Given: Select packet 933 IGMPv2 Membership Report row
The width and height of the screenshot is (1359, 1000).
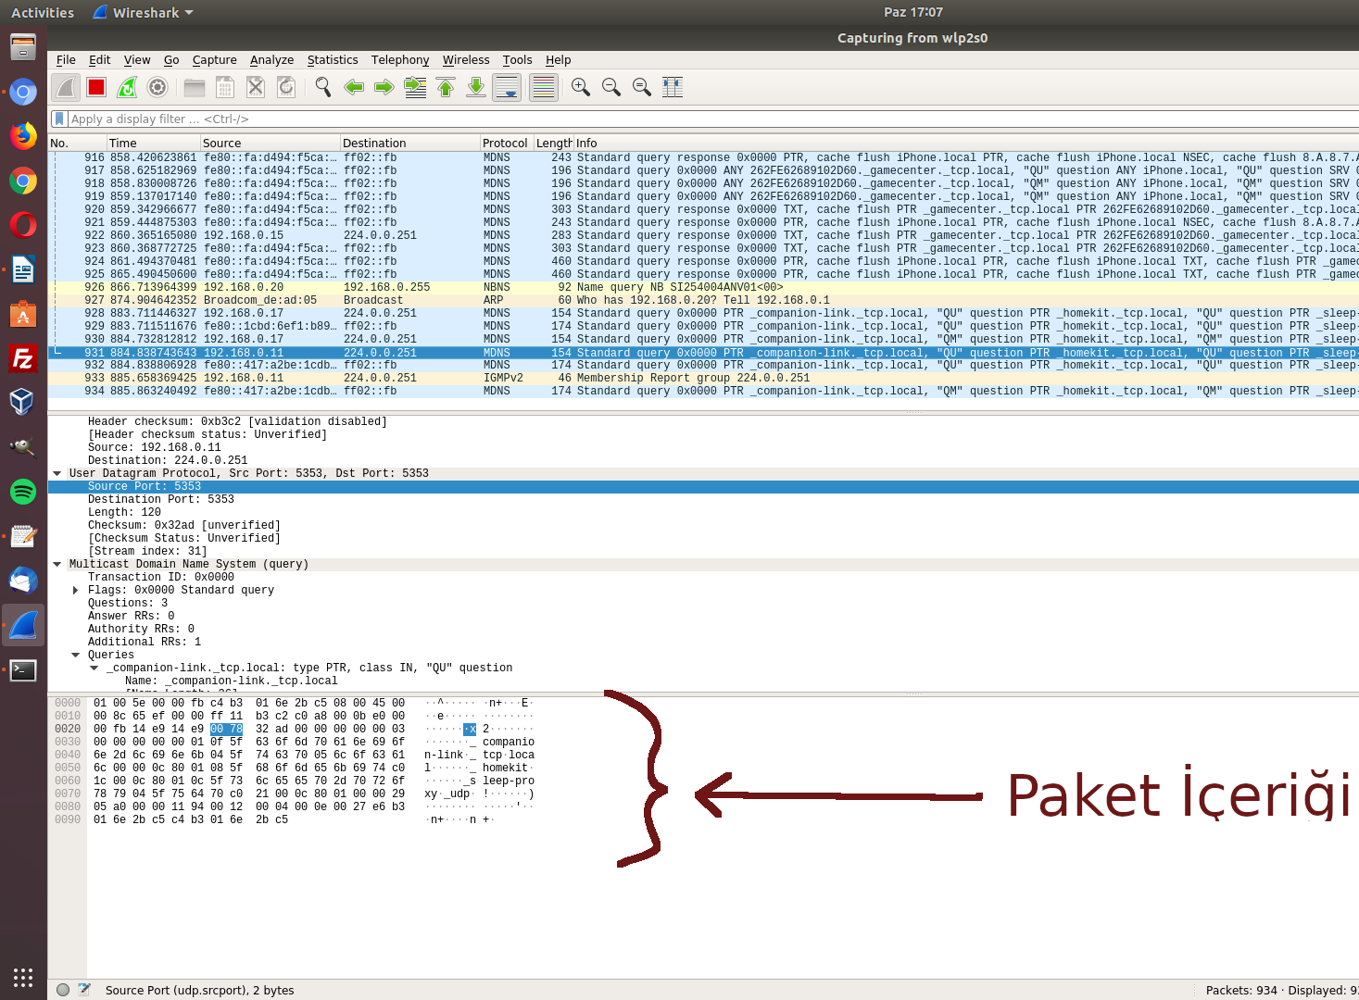Looking at the screenshot, I should click(703, 378).
